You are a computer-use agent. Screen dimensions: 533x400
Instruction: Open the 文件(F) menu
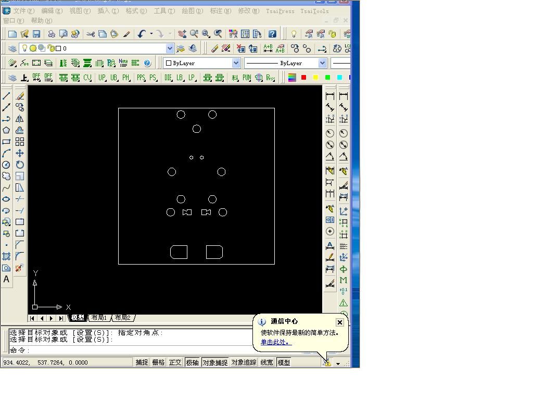point(24,11)
